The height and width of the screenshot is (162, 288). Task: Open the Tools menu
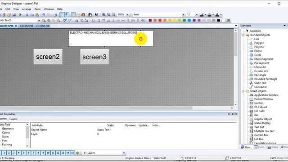click(x=37, y=9)
